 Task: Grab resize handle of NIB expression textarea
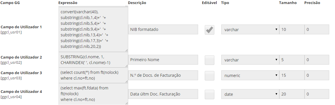pyautogui.click(x=126, y=50)
